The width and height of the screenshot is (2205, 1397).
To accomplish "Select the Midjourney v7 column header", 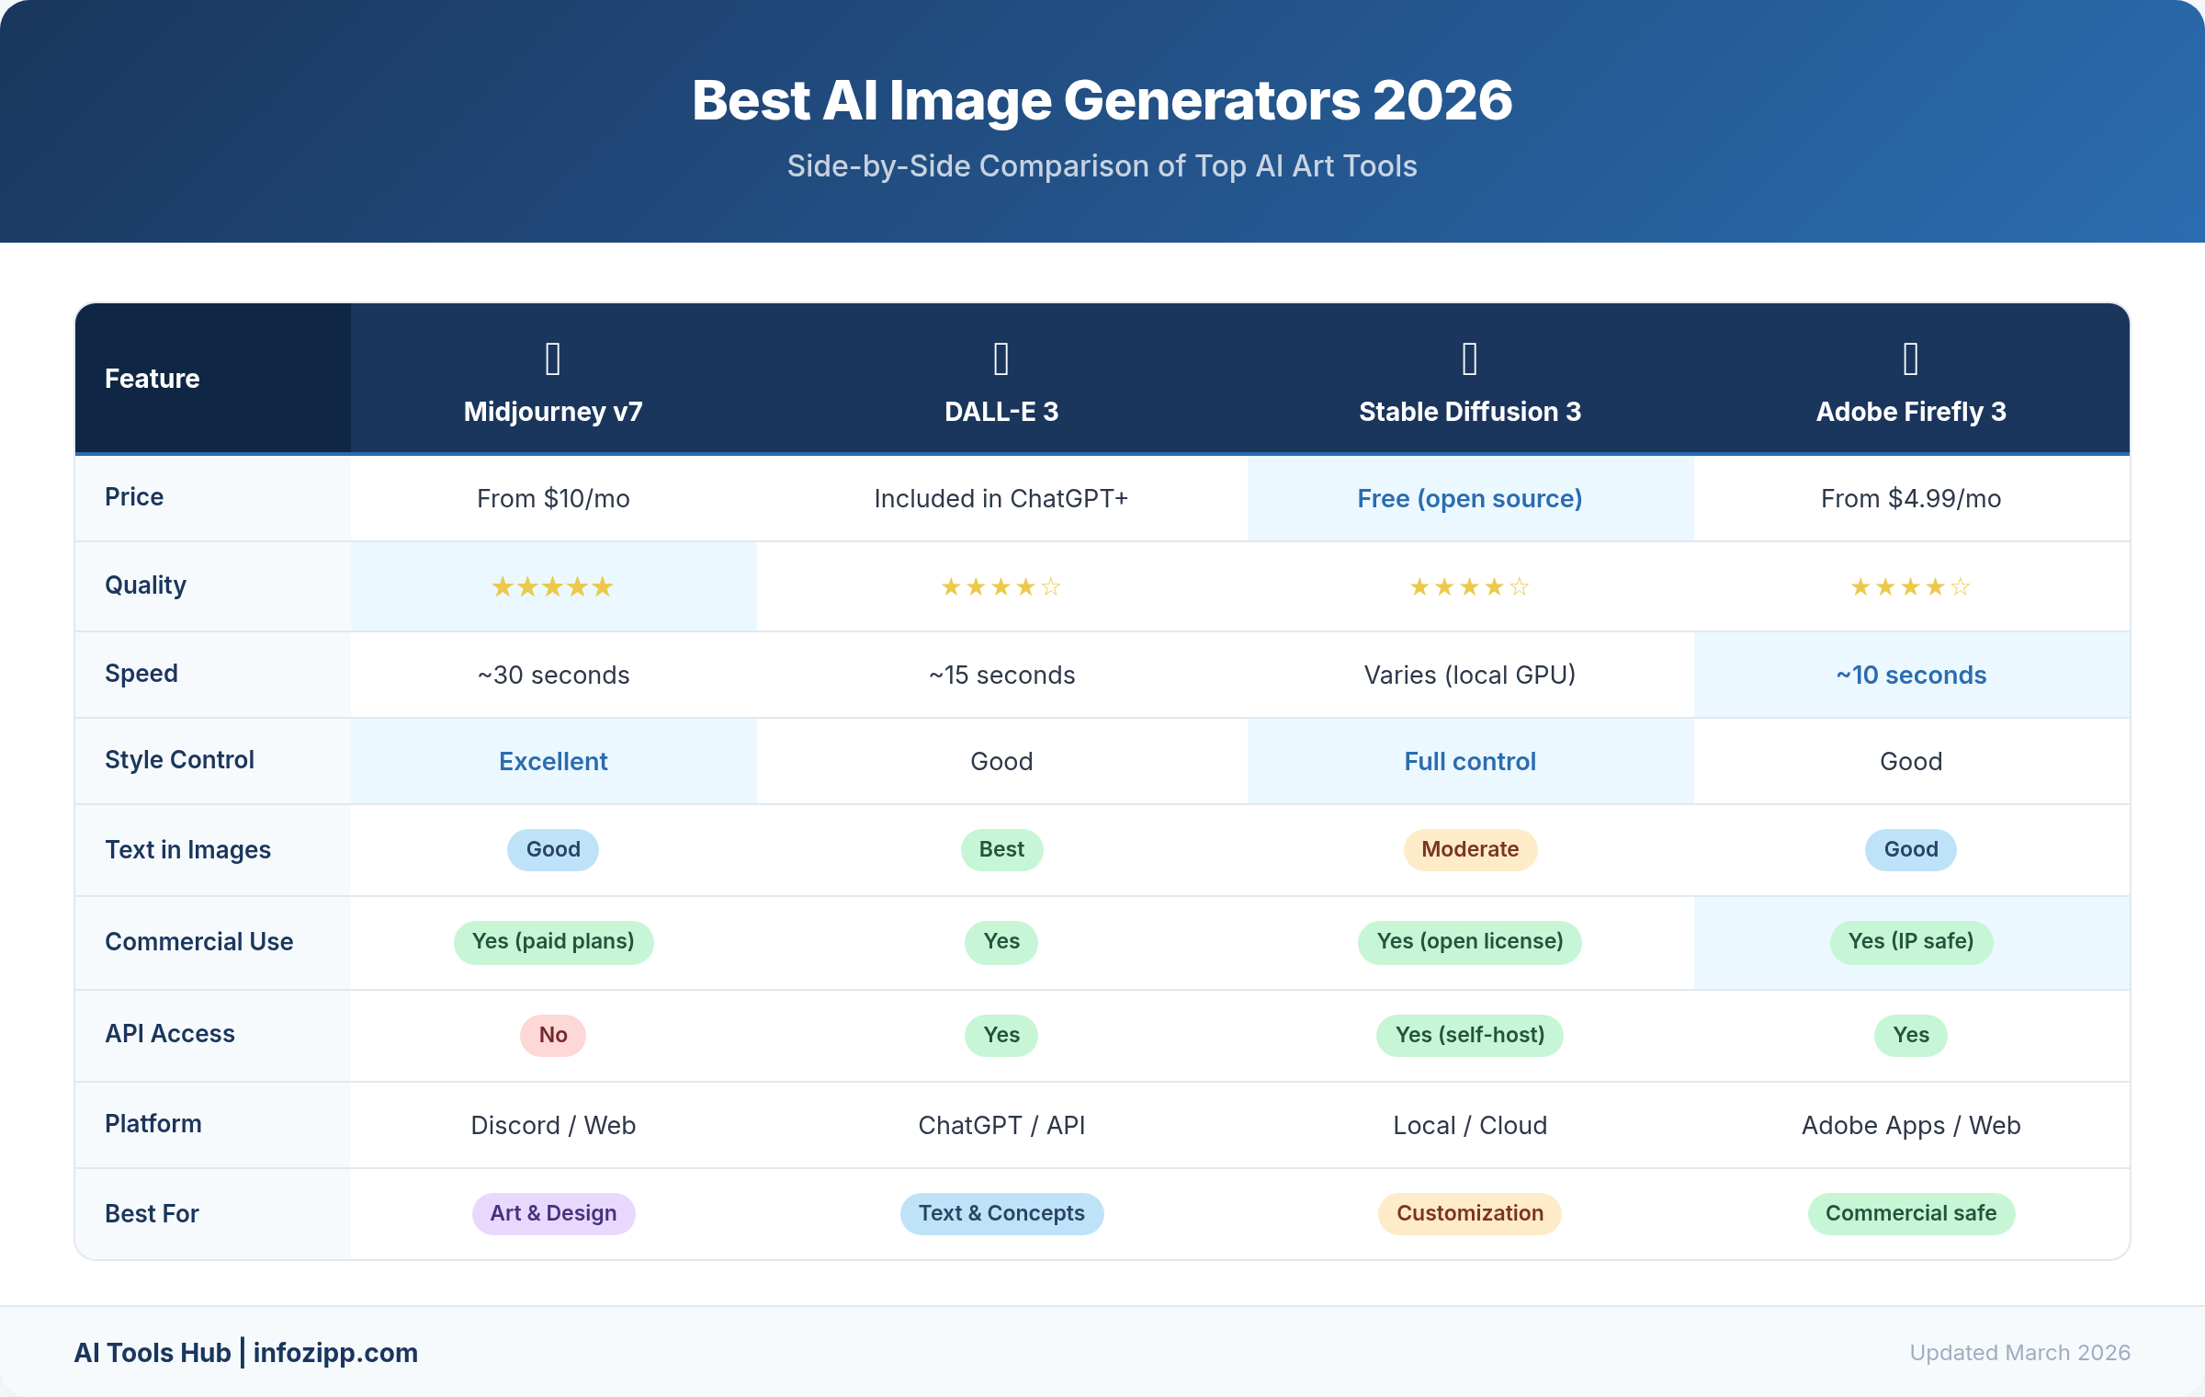I will [552, 412].
